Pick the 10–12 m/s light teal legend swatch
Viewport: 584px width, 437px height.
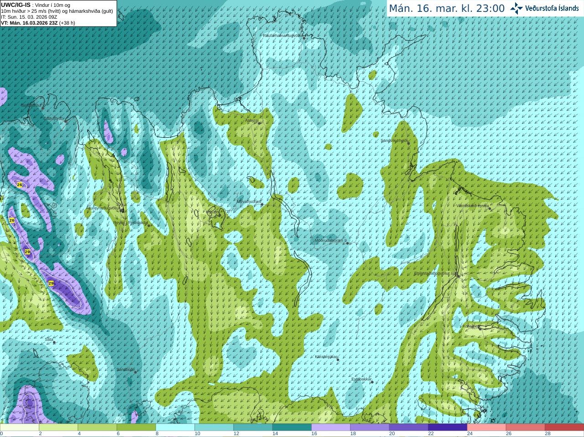pos(214,427)
